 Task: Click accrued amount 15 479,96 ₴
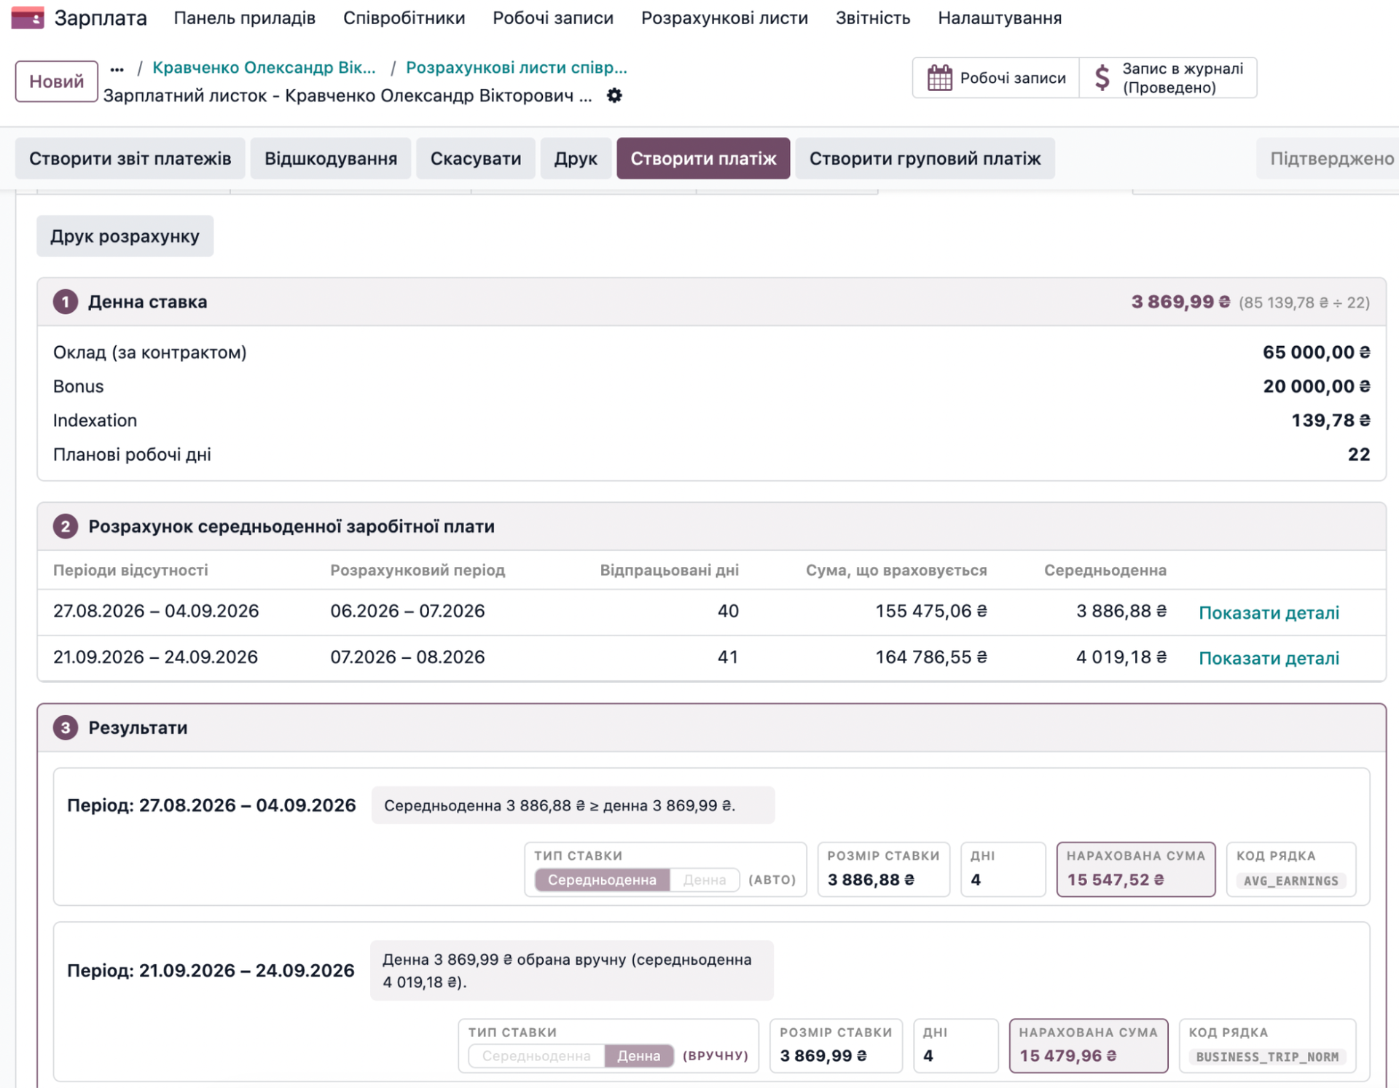pos(1088,1046)
